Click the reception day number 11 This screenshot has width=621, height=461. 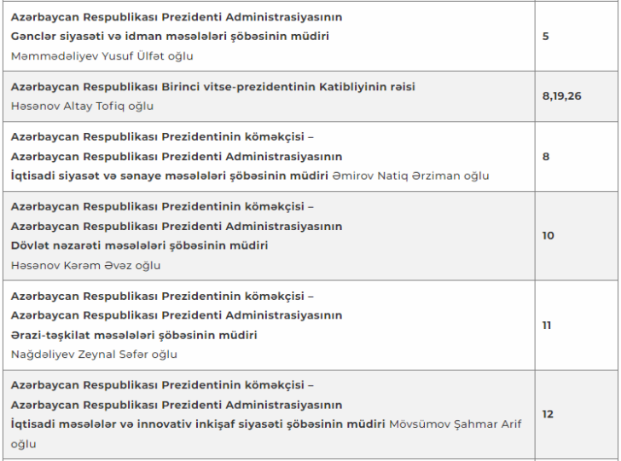[x=547, y=325]
